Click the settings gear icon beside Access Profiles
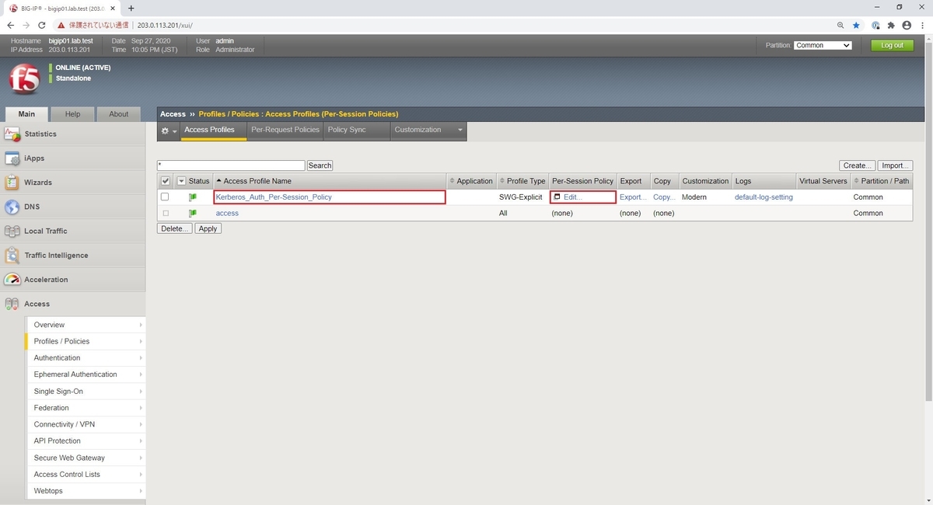 point(165,131)
